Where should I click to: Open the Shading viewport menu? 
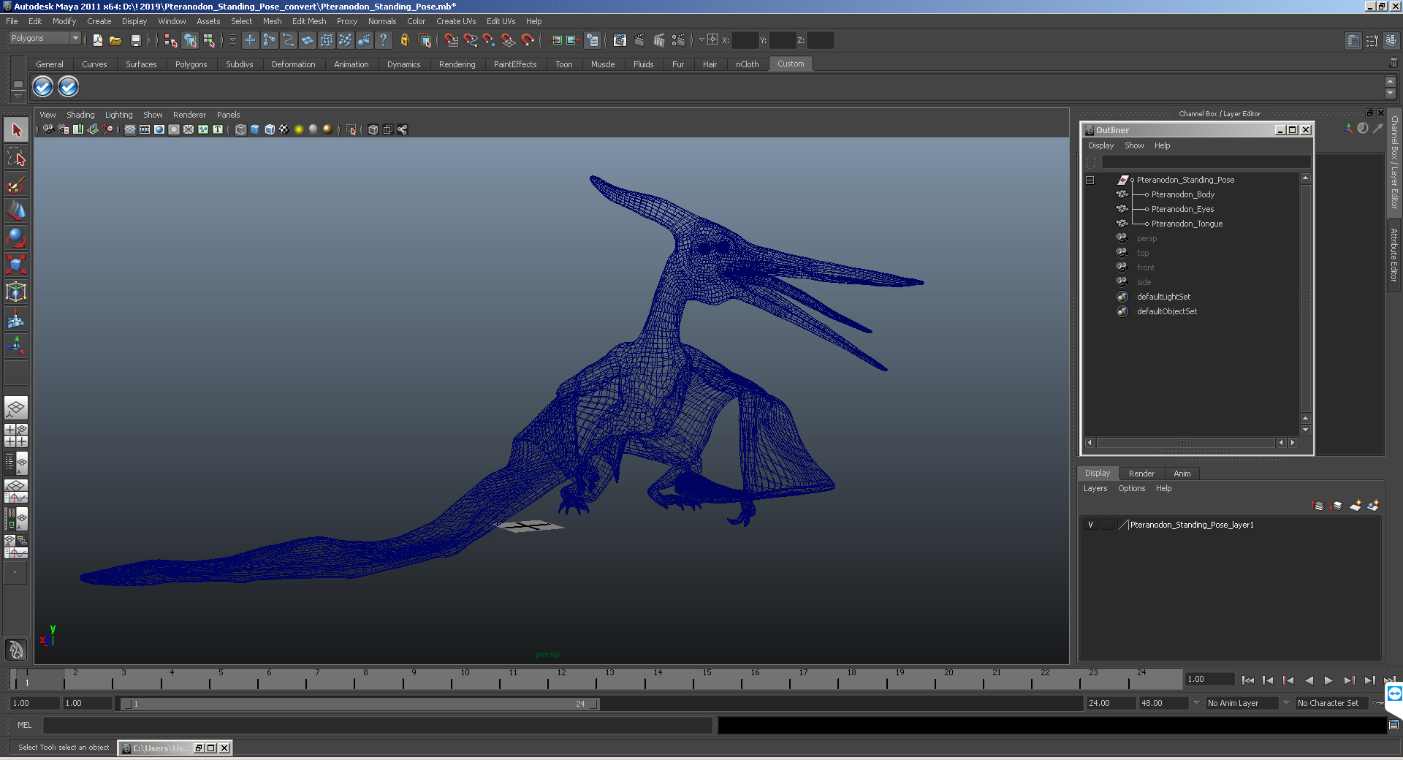coord(80,115)
